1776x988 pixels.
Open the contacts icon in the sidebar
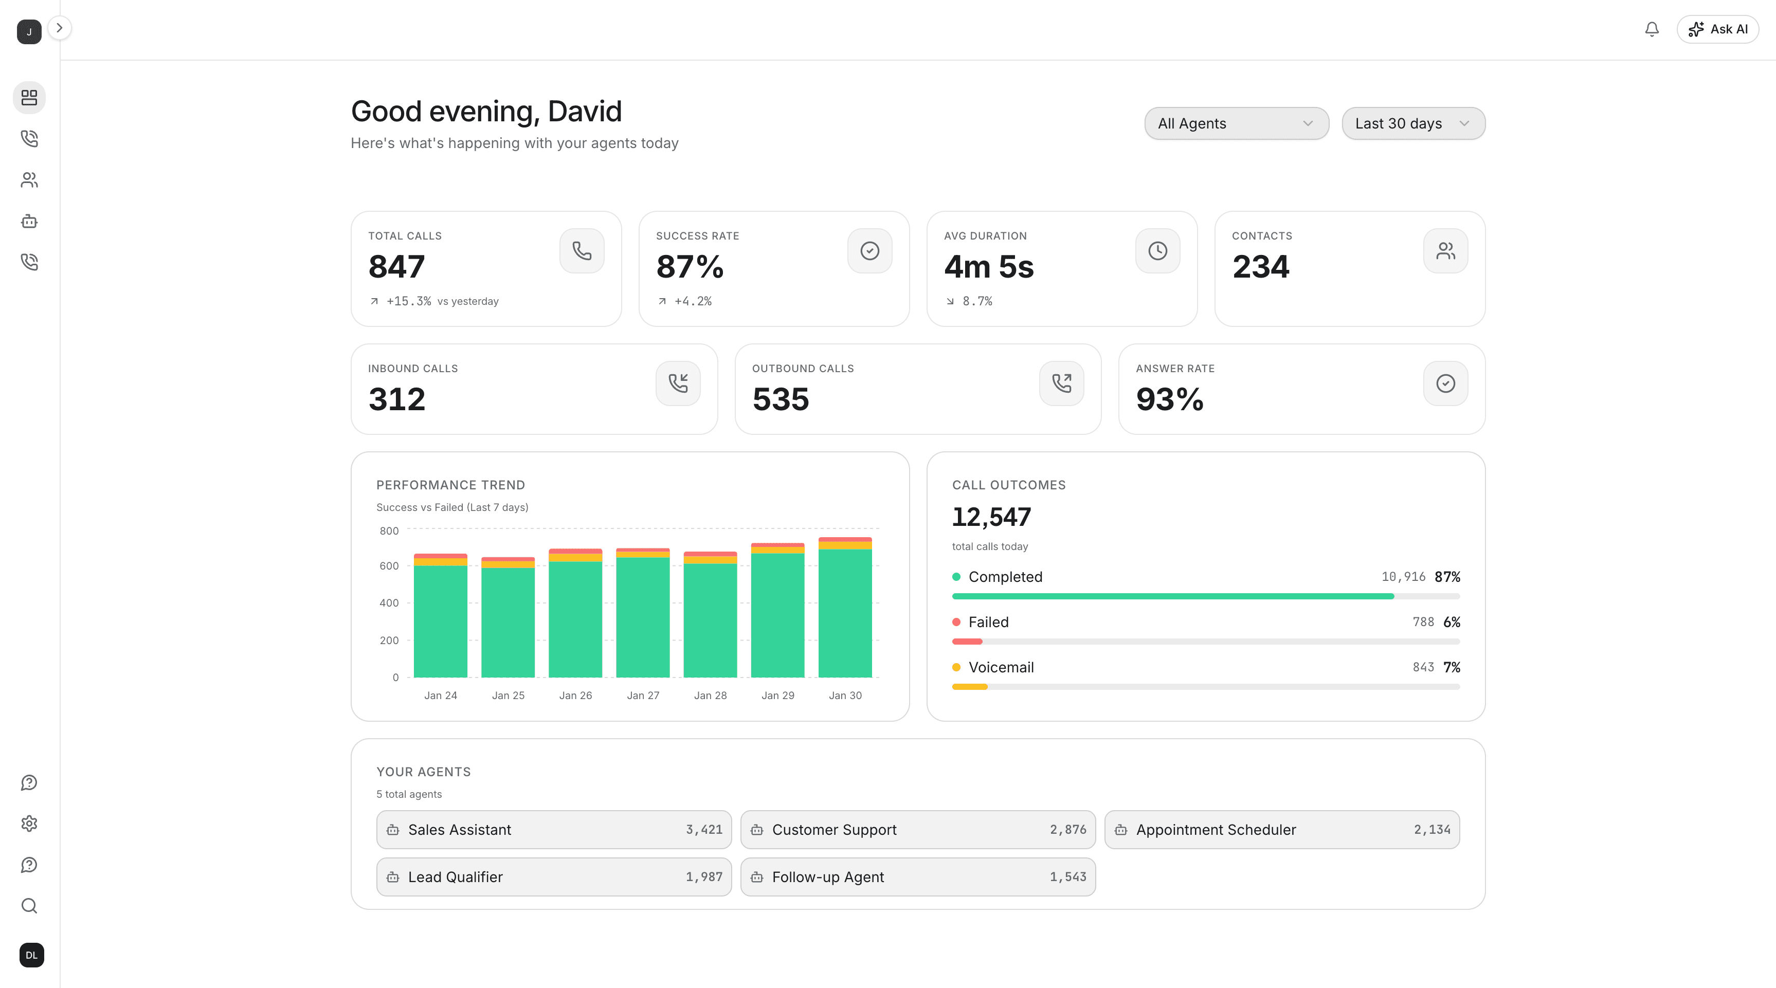(29, 180)
